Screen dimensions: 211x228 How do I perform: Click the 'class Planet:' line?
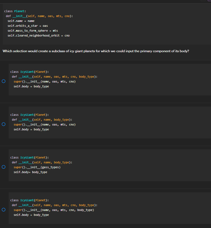[15, 11]
